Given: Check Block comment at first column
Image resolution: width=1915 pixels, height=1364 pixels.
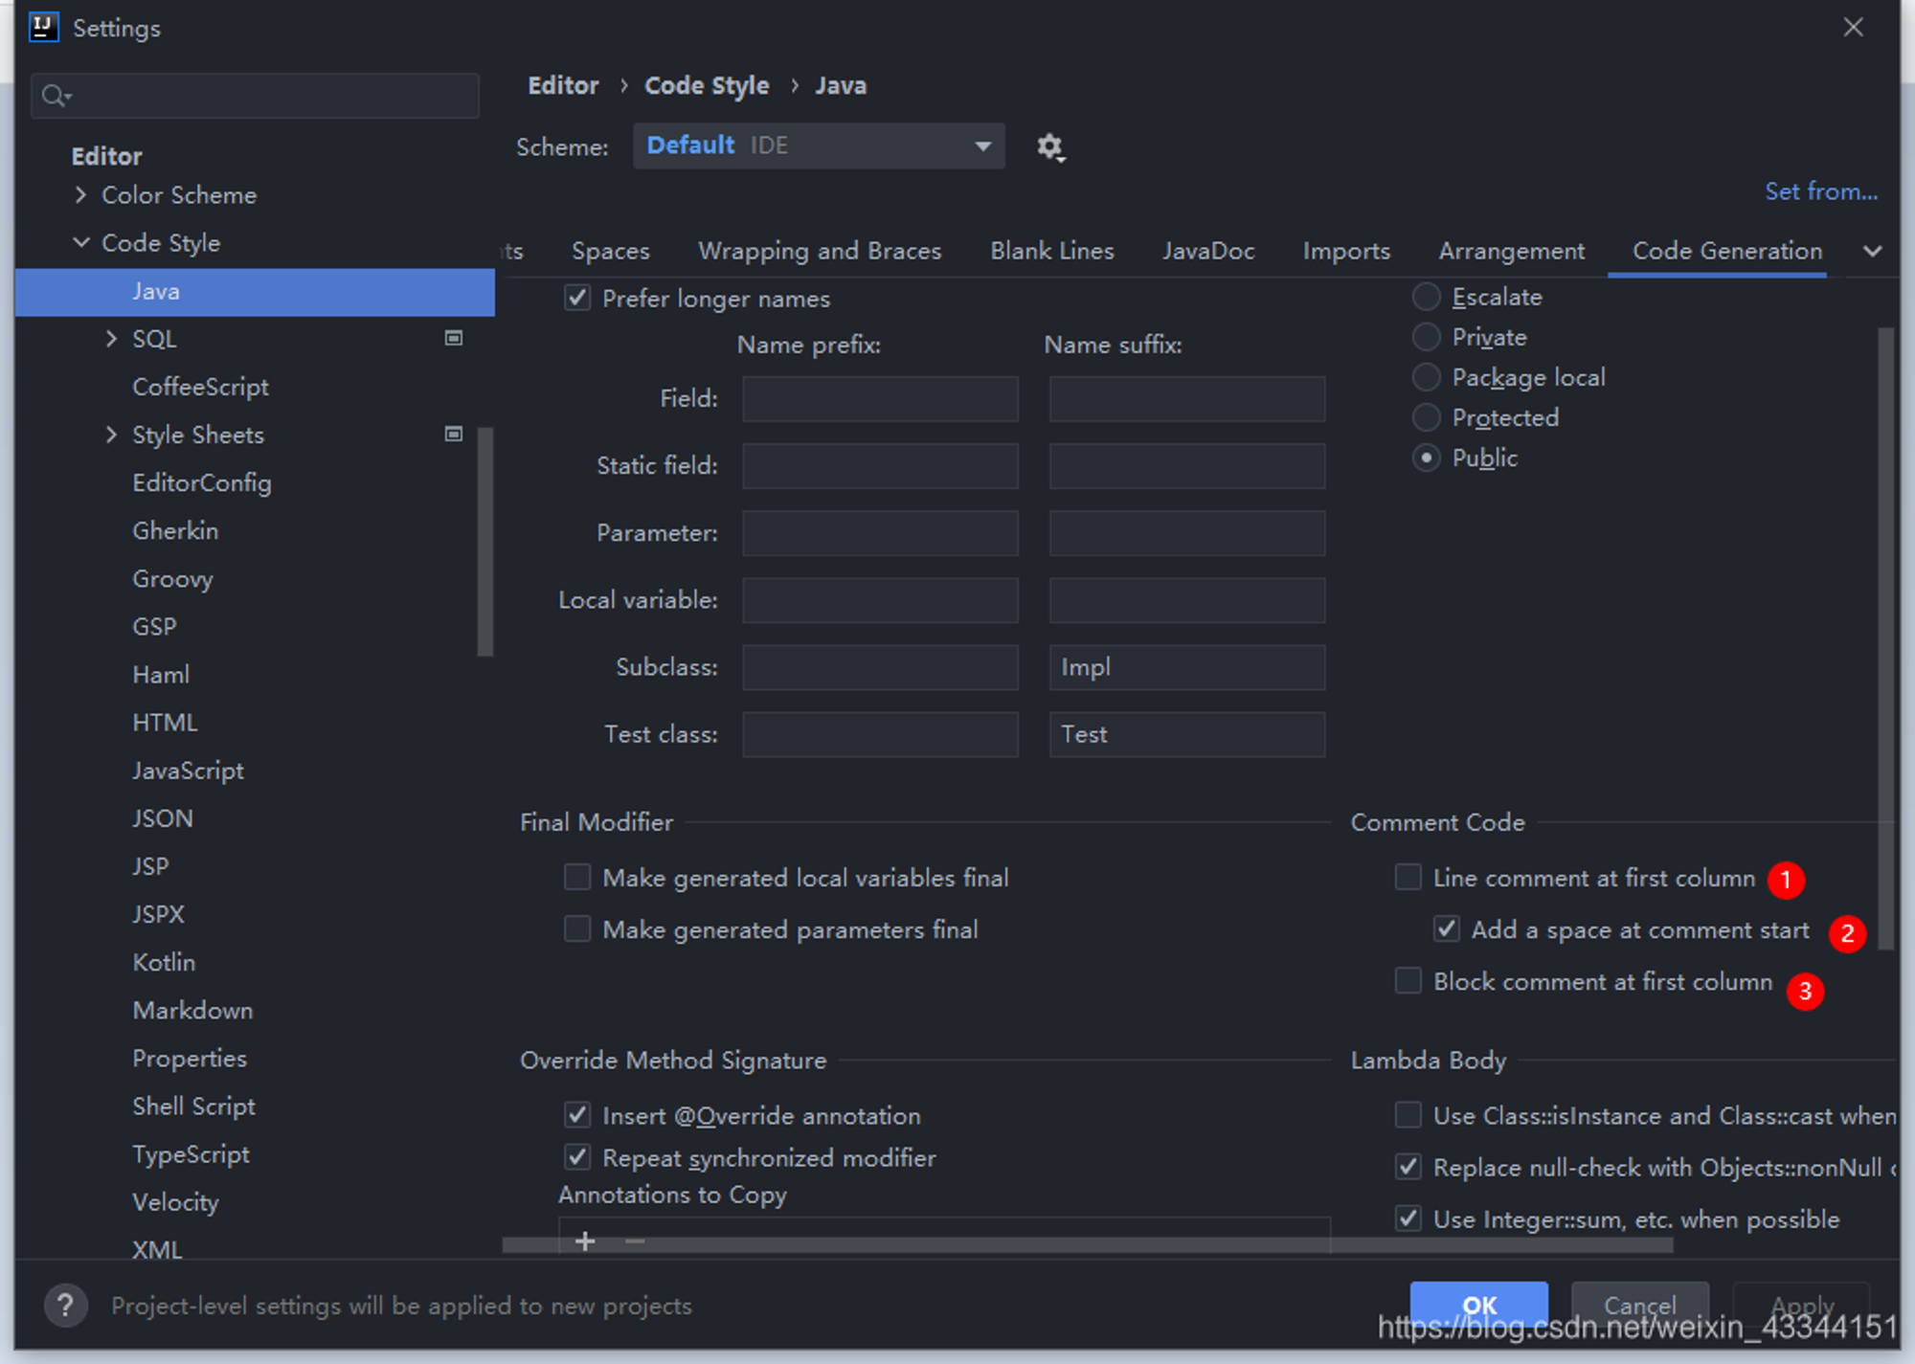Looking at the screenshot, I should tap(1408, 980).
